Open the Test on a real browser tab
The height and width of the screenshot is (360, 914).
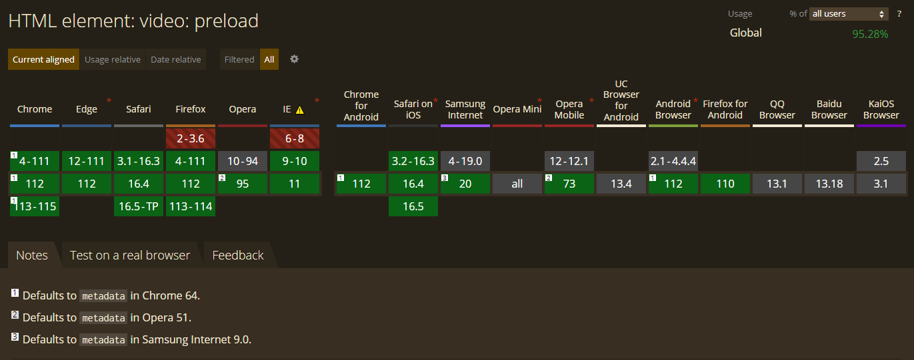point(130,256)
